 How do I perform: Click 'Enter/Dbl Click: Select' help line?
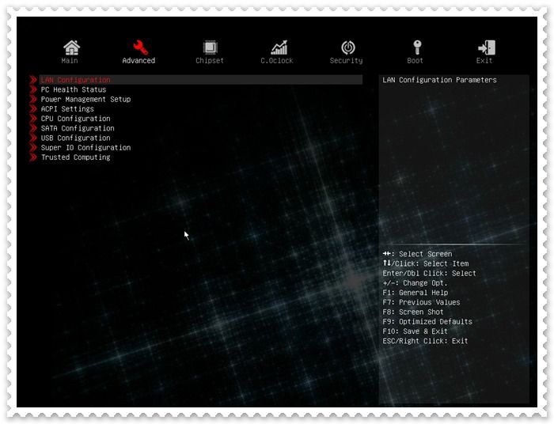429,273
